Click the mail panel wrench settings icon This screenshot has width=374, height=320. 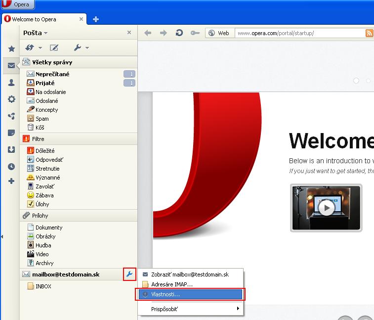[x=78, y=48]
